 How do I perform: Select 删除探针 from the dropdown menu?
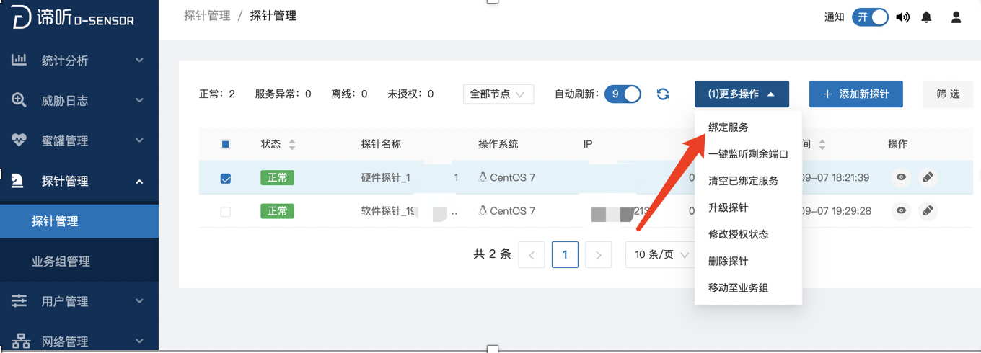(729, 261)
